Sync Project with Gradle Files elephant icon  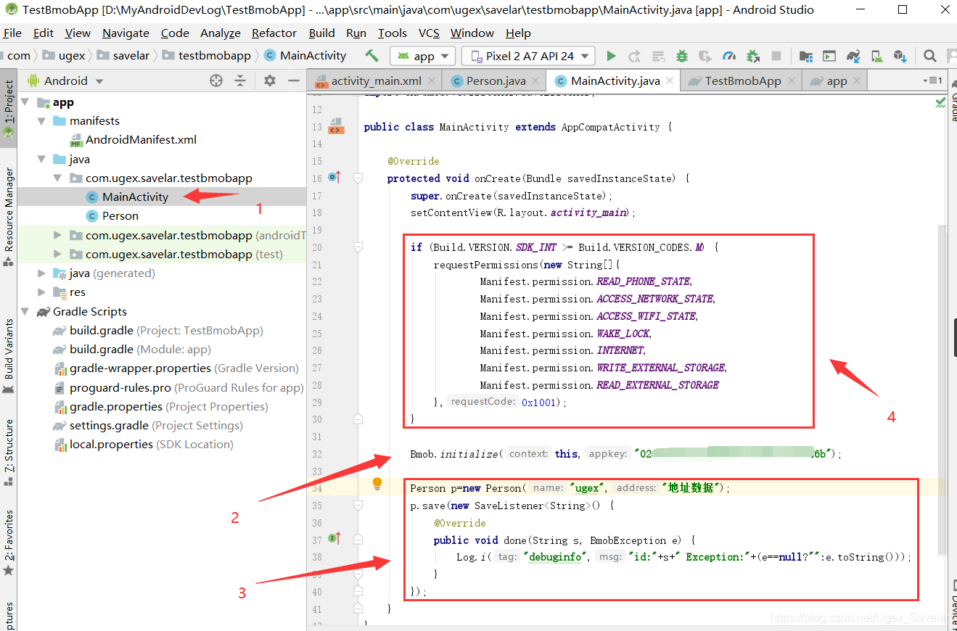point(853,56)
